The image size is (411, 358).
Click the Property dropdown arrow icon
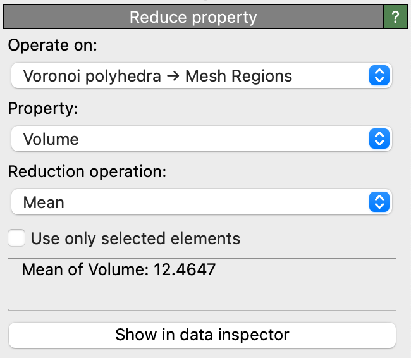coord(377,139)
